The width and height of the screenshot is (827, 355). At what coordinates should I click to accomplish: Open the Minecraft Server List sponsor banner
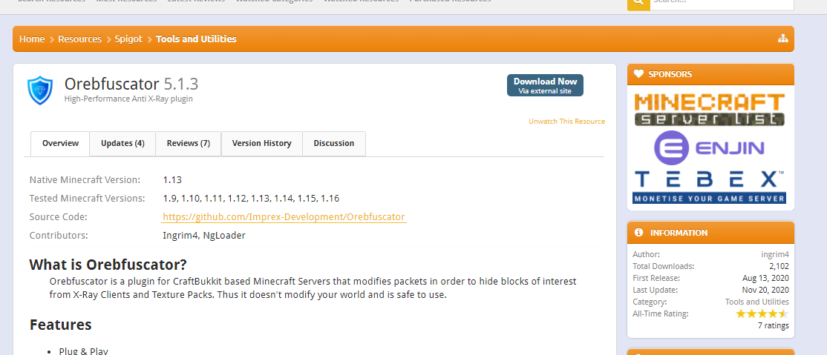(710, 110)
